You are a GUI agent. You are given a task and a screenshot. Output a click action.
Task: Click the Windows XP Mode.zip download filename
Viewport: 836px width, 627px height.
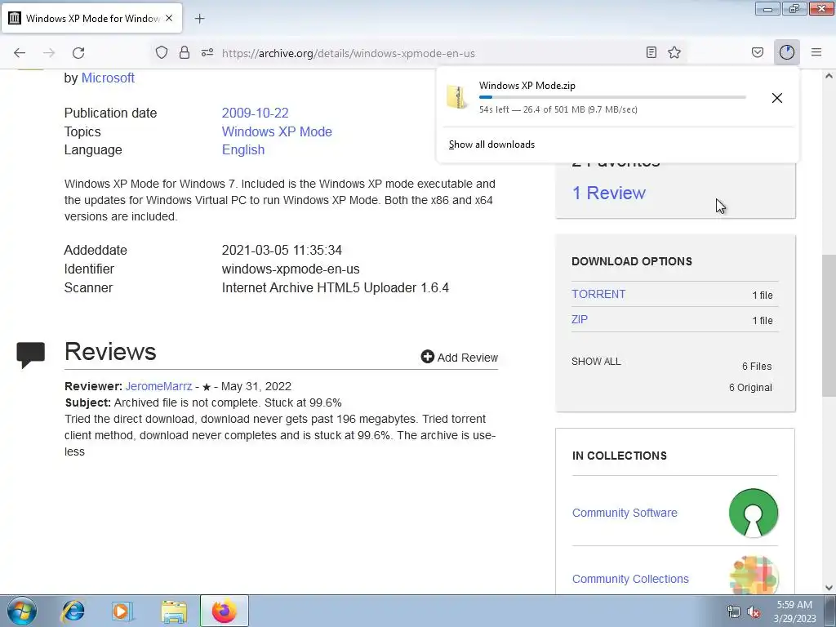tap(527, 85)
